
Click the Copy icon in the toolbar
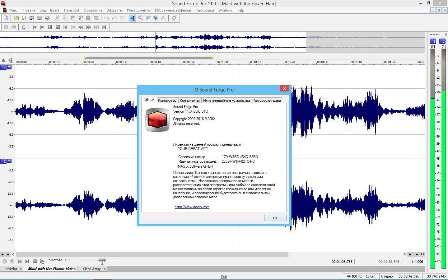tap(65, 18)
